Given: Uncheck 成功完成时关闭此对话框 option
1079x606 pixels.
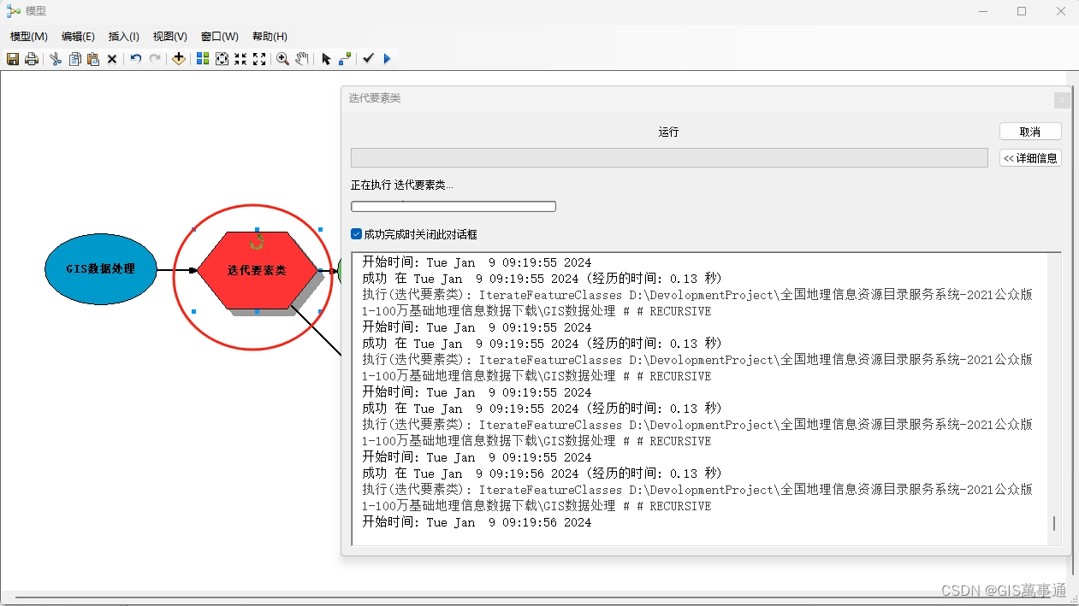Looking at the screenshot, I should (x=355, y=233).
